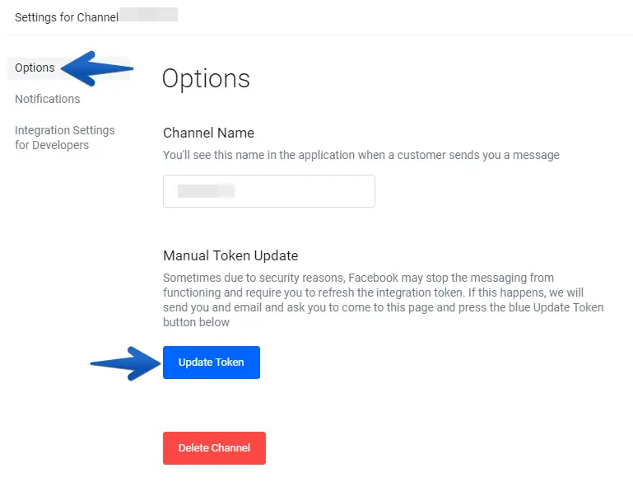Click the blue arrow beside Update Token
The height and width of the screenshot is (496, 633).
click(125, 363)
